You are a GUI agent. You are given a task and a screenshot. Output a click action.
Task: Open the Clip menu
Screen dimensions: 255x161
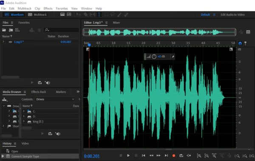tap(37, 8)
